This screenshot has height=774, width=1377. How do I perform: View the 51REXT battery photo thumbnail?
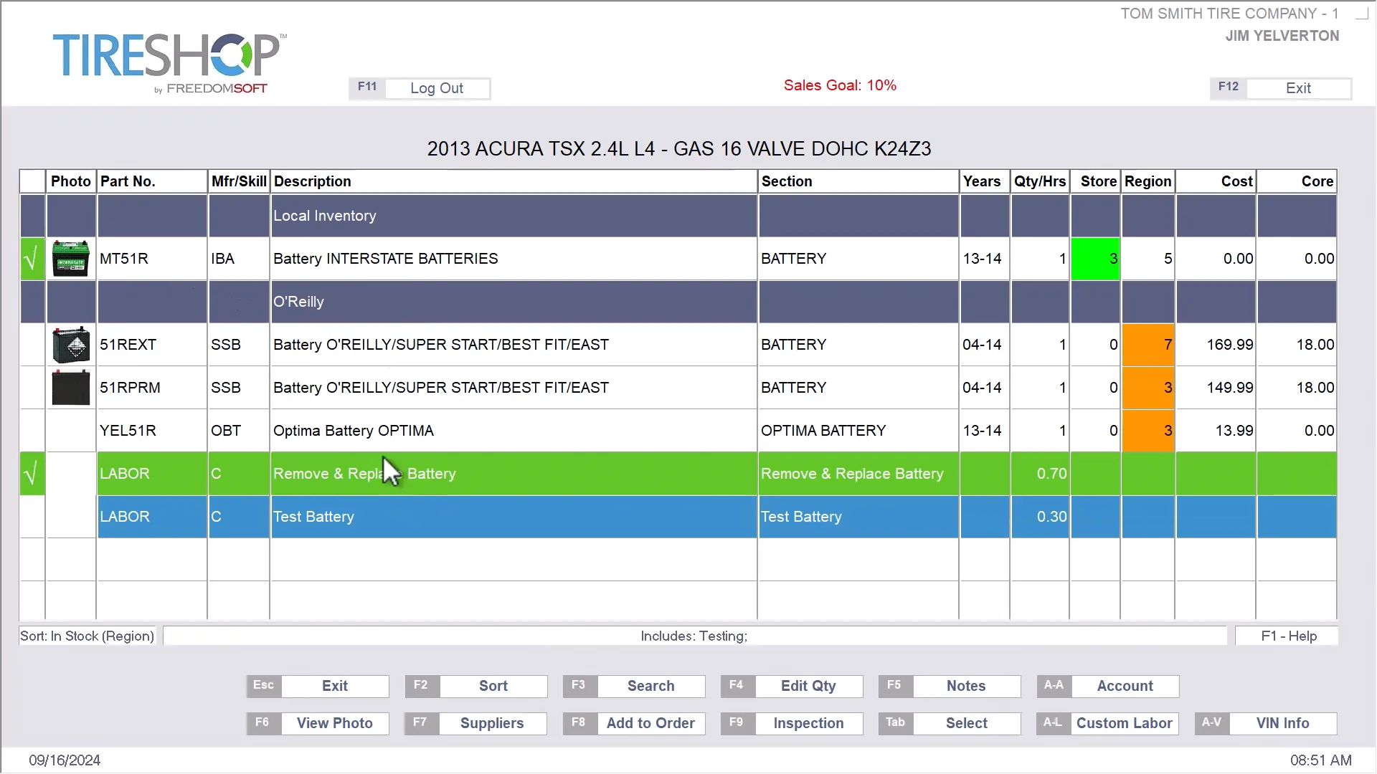point(71,345)
